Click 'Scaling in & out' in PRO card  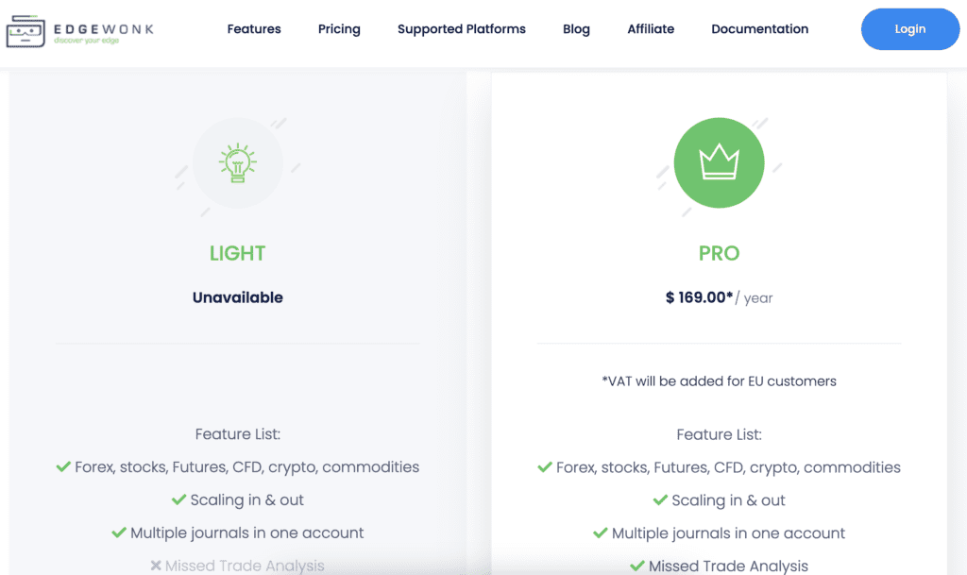click(728, 500)
